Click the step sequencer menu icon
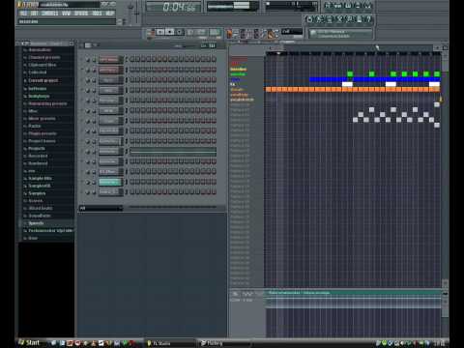This screenshot has height=348, width=464. tap(87, 45)
